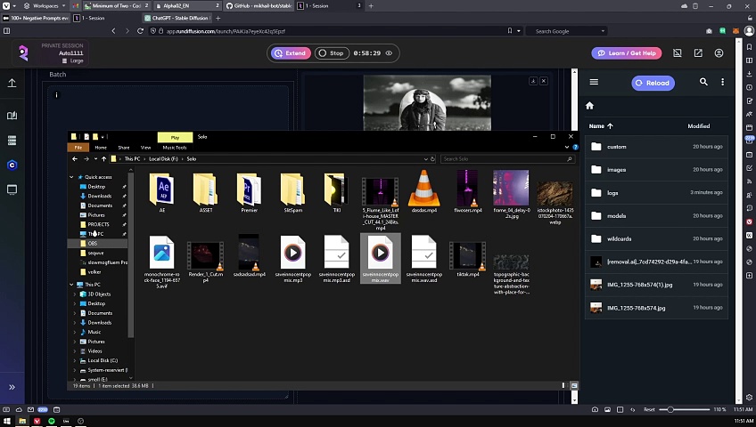This screenshot has width=756, height=427.
Task: Open search in the file browser panel
Action: [703, 83]
